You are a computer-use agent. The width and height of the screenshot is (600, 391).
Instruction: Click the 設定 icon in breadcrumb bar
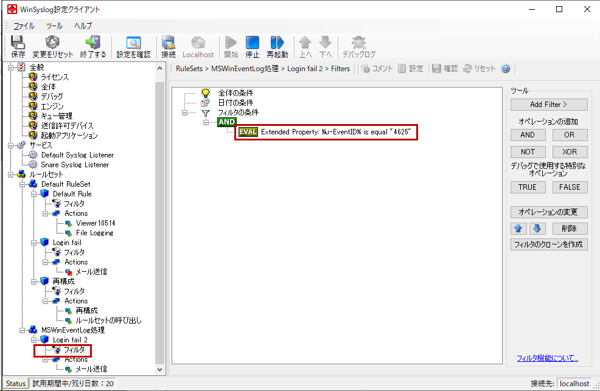pos(402,69)
